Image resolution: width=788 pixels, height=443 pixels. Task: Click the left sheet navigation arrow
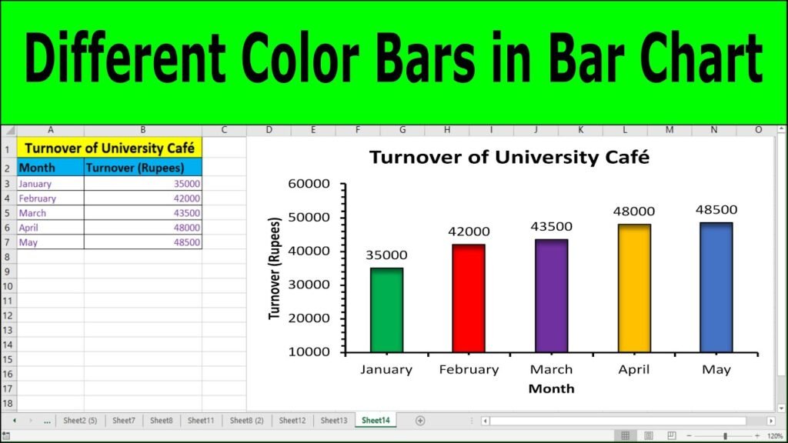pyautogui.click(x=14, y=421)
